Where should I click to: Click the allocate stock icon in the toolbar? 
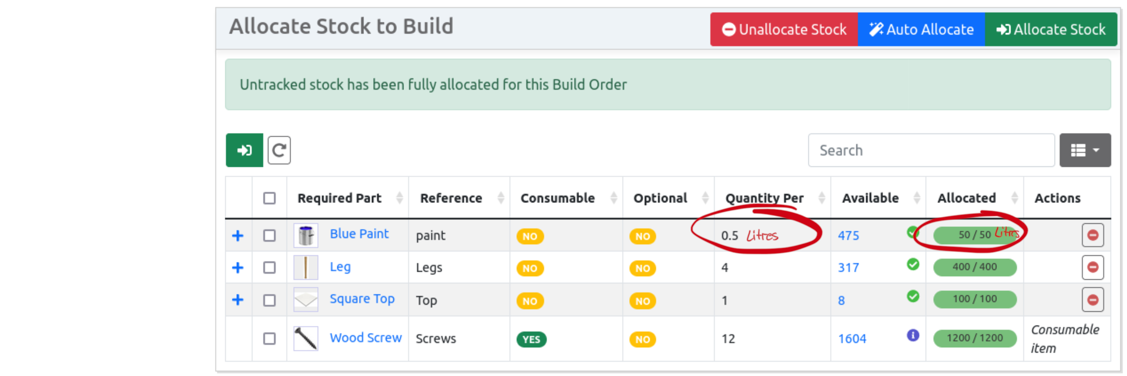click(x=244, y=150)
